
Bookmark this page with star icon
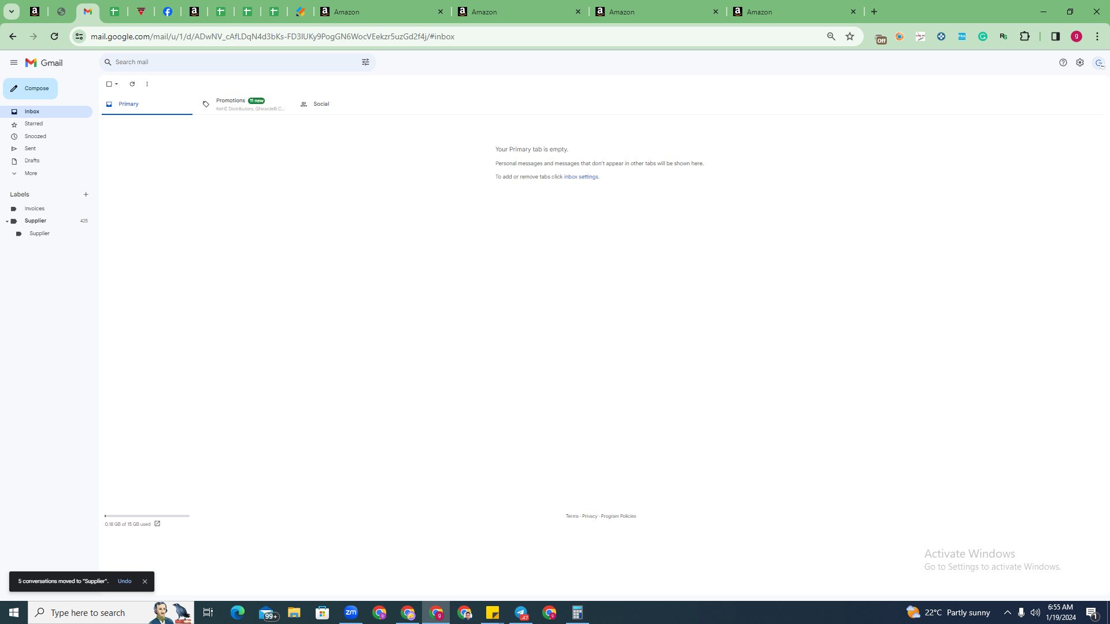coord(850,36)
